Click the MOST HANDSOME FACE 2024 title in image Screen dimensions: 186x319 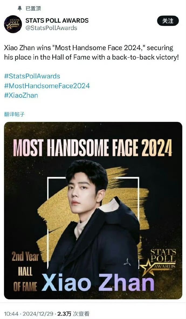coord(92,148)
